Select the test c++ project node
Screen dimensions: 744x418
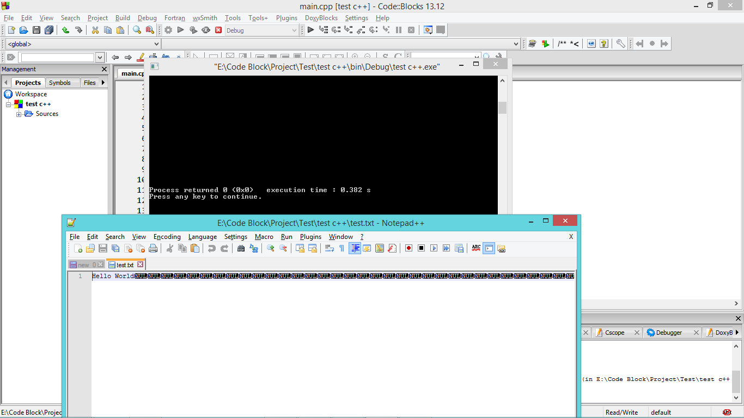[x=38, y=104]
